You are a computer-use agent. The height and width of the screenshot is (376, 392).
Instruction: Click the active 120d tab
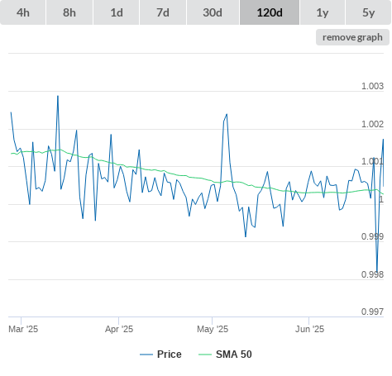(270, 12)
